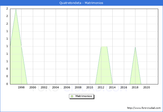
Task: Click the chart title Quatretondeta - Matrimonios
Action: click(x=81, y=3)
